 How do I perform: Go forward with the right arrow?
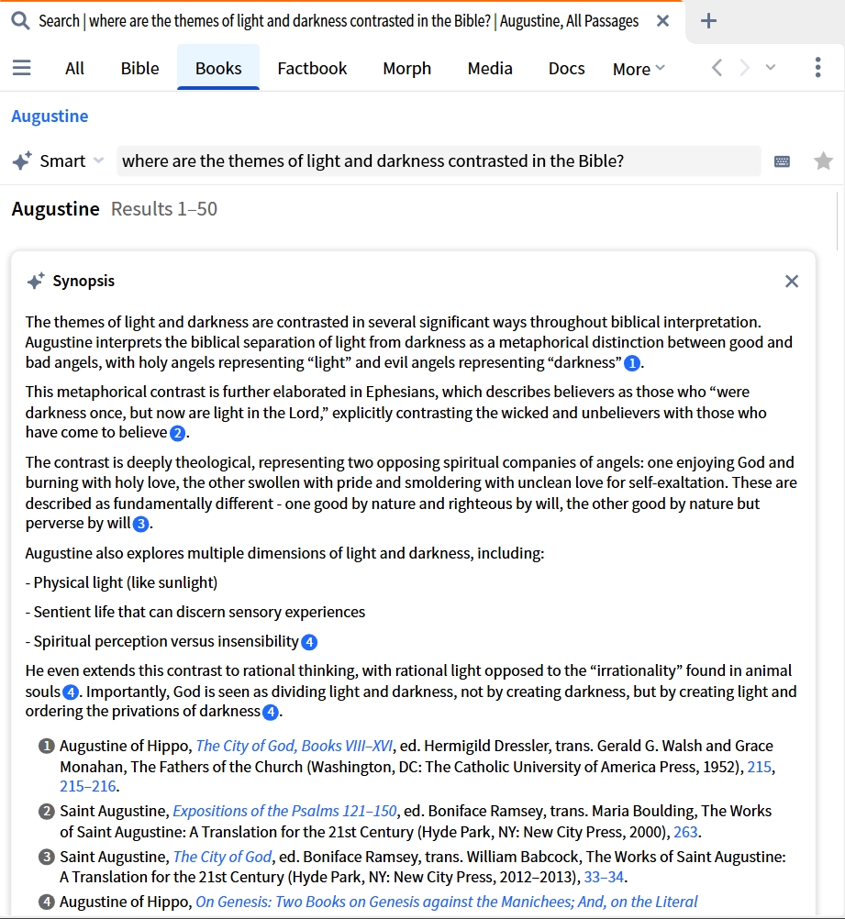[x=744, y=68]
